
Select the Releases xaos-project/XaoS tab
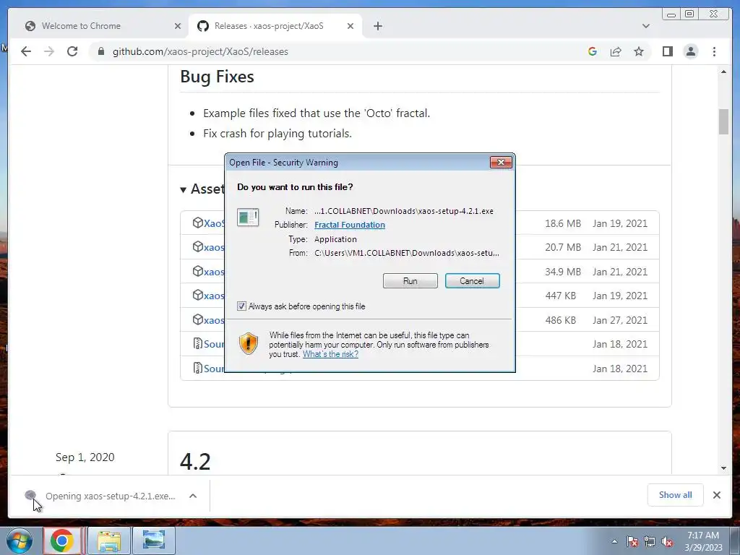pos(269,26)
